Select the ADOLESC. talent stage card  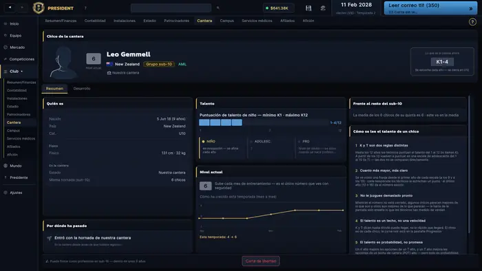coord(271,147)
